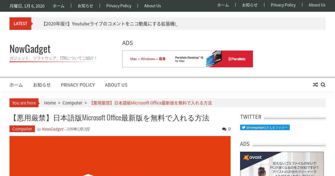
Task: Open the latest Youtubeライブ news headline
Action: (109, 24)
